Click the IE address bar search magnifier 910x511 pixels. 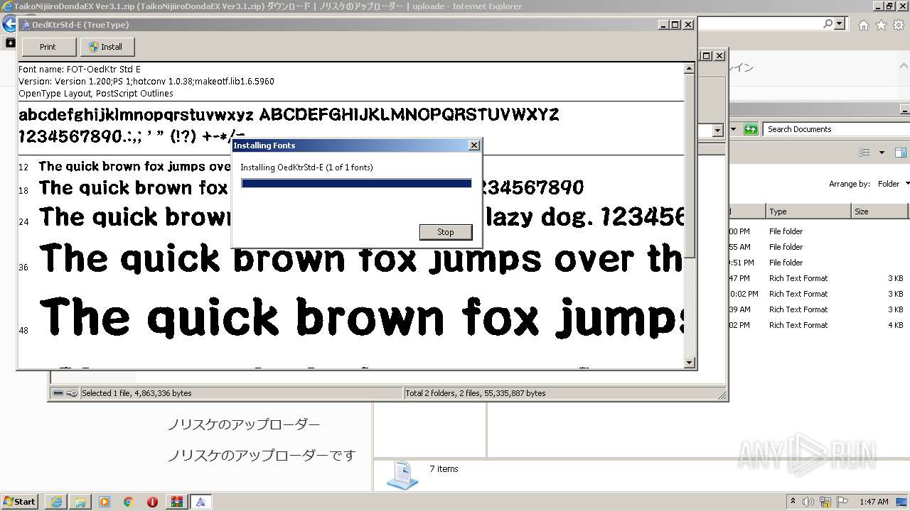click(x=828, y=24)
